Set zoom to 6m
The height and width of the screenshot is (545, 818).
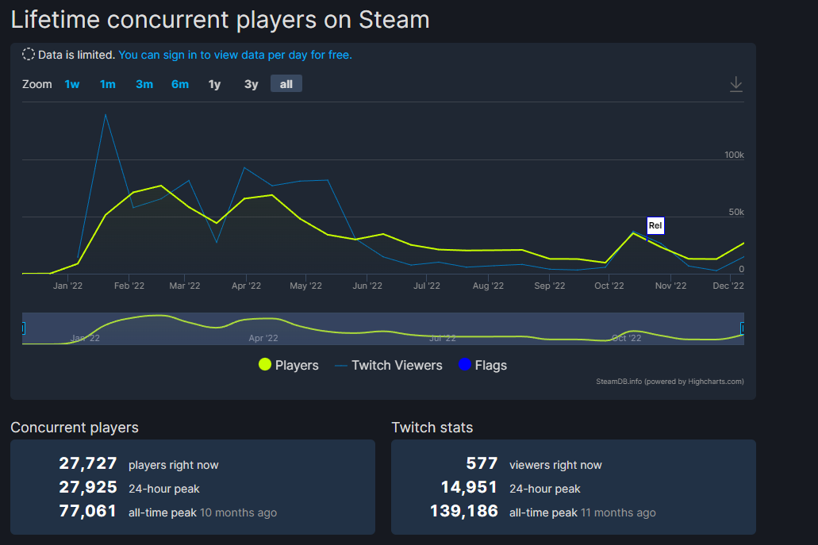[x=180, y=84]
